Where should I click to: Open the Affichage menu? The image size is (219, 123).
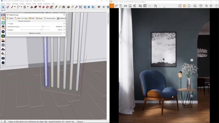15,4
